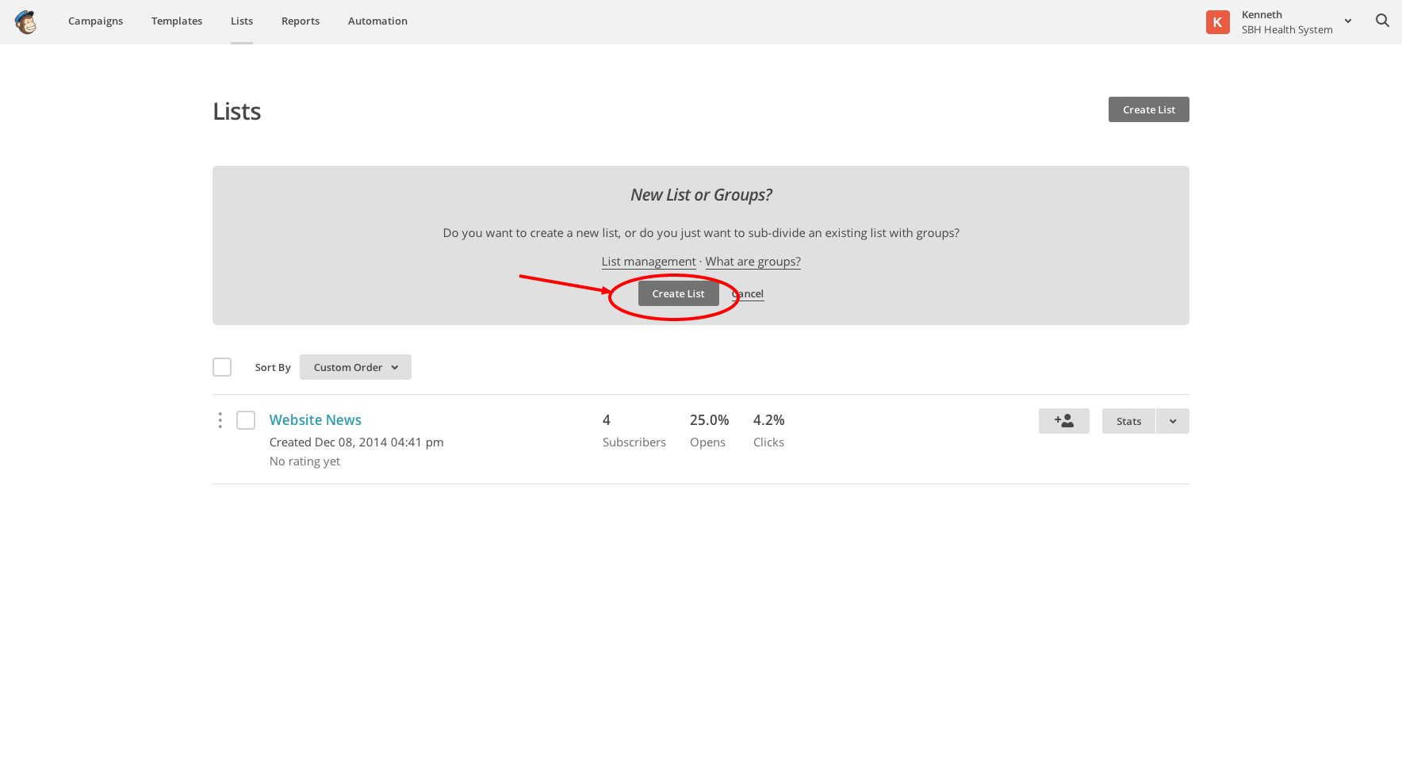
Task: Expand the Kenneth account menu chevron
Action: pos(1347,21)
